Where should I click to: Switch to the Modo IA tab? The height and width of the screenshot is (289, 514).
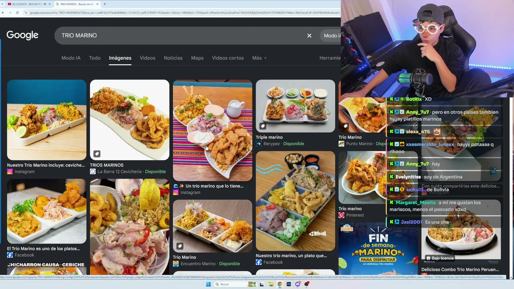(71, 58)
